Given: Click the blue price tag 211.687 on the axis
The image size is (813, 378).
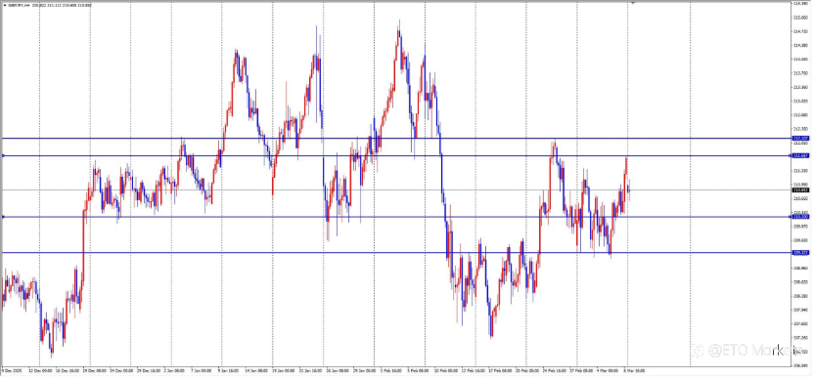Looking at the screenshot, I should pos(800,156).
